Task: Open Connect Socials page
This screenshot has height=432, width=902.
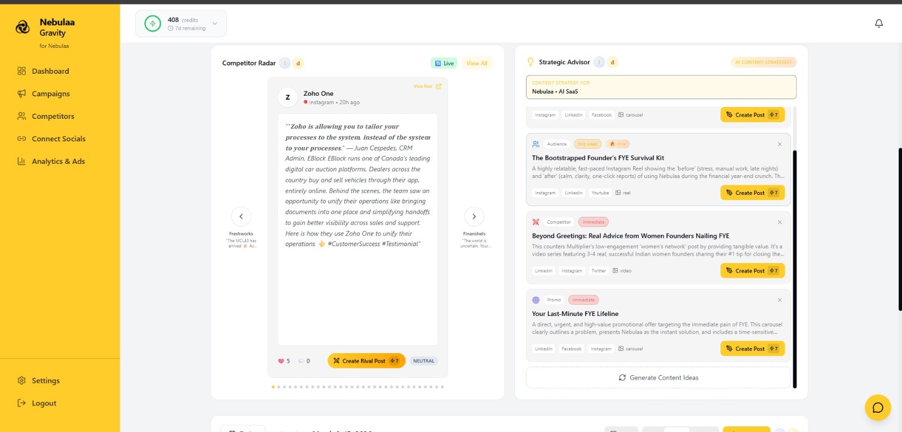Action: point(60,139)
